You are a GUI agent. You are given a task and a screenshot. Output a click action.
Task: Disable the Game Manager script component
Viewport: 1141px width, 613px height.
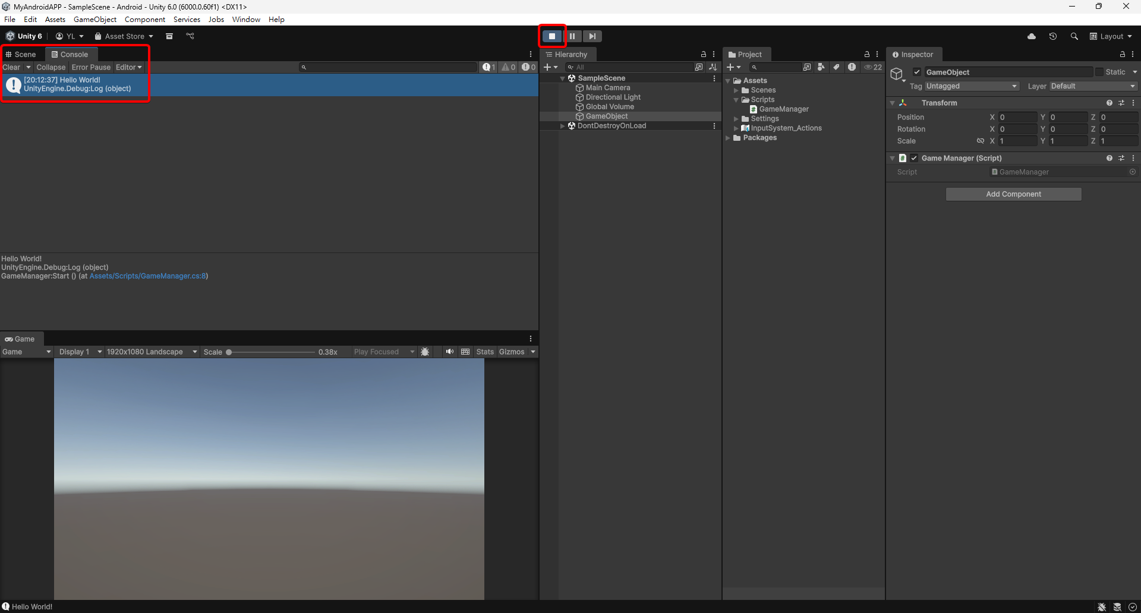click(914, 158)
